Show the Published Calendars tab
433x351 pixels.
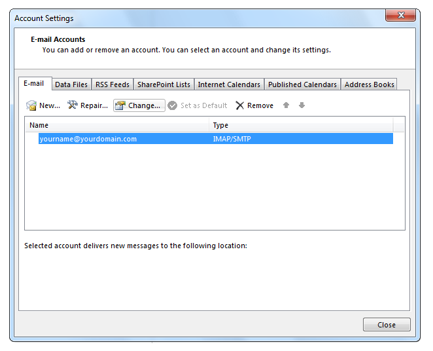302,84
